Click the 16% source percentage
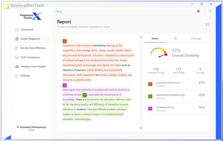 [x=202, y=107]
